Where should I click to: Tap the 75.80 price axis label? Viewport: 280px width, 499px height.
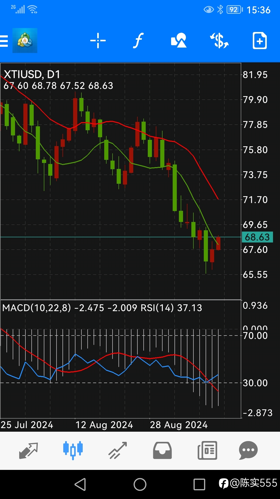tap(255, 150)
